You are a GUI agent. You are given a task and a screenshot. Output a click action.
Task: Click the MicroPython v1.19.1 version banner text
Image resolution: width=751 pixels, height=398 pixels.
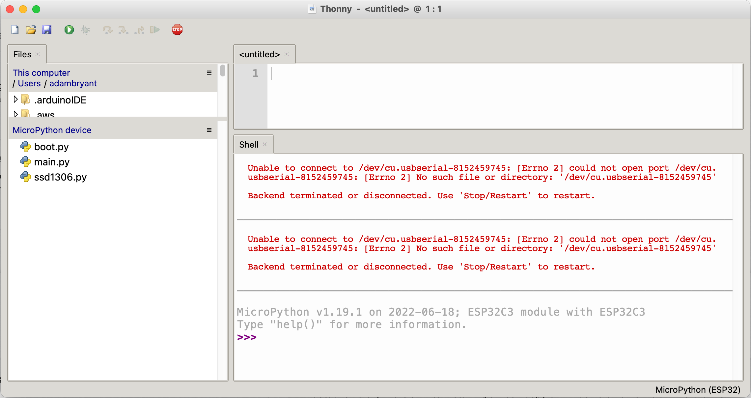coord(441,312)
